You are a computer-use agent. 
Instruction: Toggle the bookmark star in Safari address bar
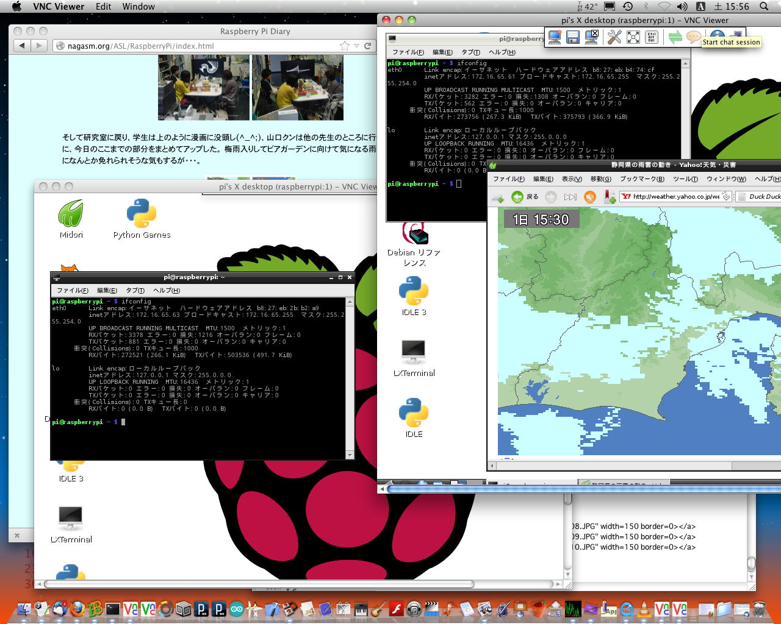pos(345,46)
